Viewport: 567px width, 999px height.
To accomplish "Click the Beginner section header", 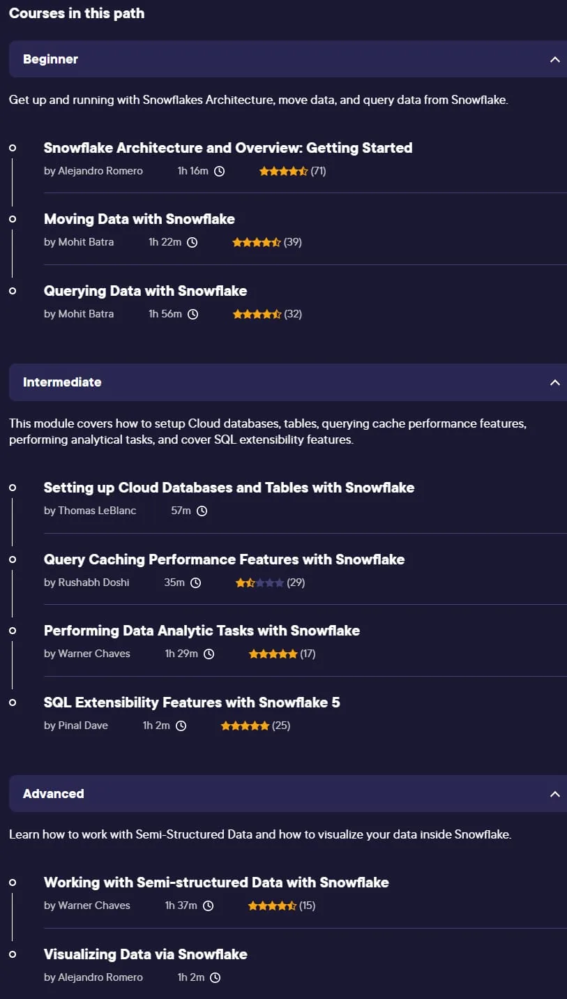I will click(x=288, y=59).
